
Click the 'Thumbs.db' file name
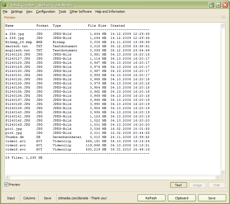14,137
